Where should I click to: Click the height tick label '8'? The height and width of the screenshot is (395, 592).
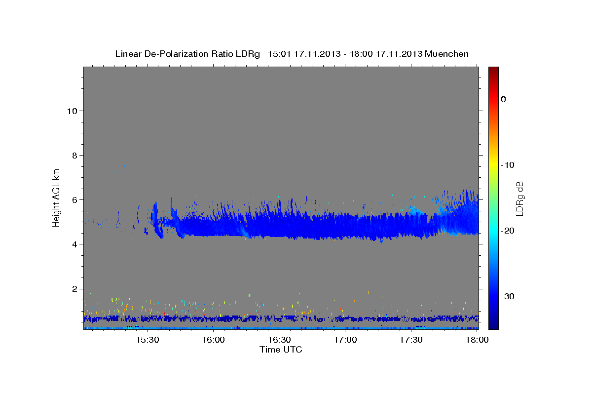pyautogui.click(x=74, y=156)
